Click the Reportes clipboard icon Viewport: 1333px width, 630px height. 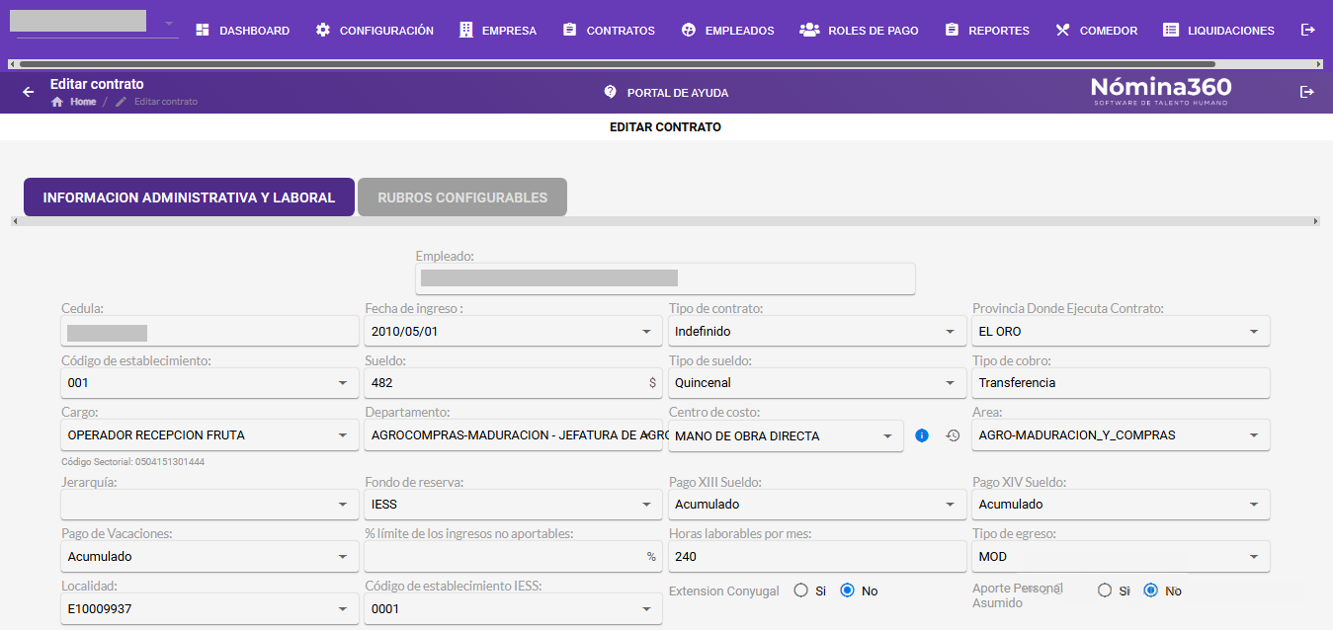click(x=952, y=31)
